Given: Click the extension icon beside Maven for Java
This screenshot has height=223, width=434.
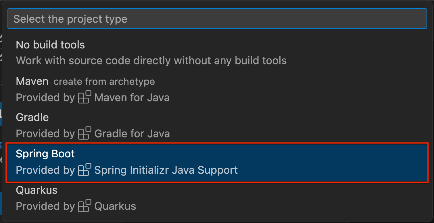Looking at the screenshot, I should (x=85, y=97).
